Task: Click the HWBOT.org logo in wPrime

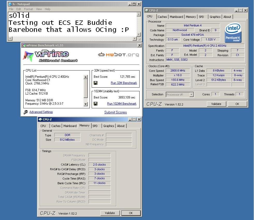Action: click(118, 55)
